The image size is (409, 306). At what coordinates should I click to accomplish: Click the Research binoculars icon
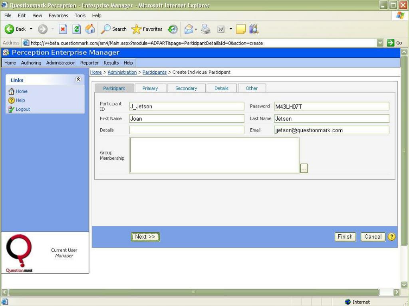[254, 29]
